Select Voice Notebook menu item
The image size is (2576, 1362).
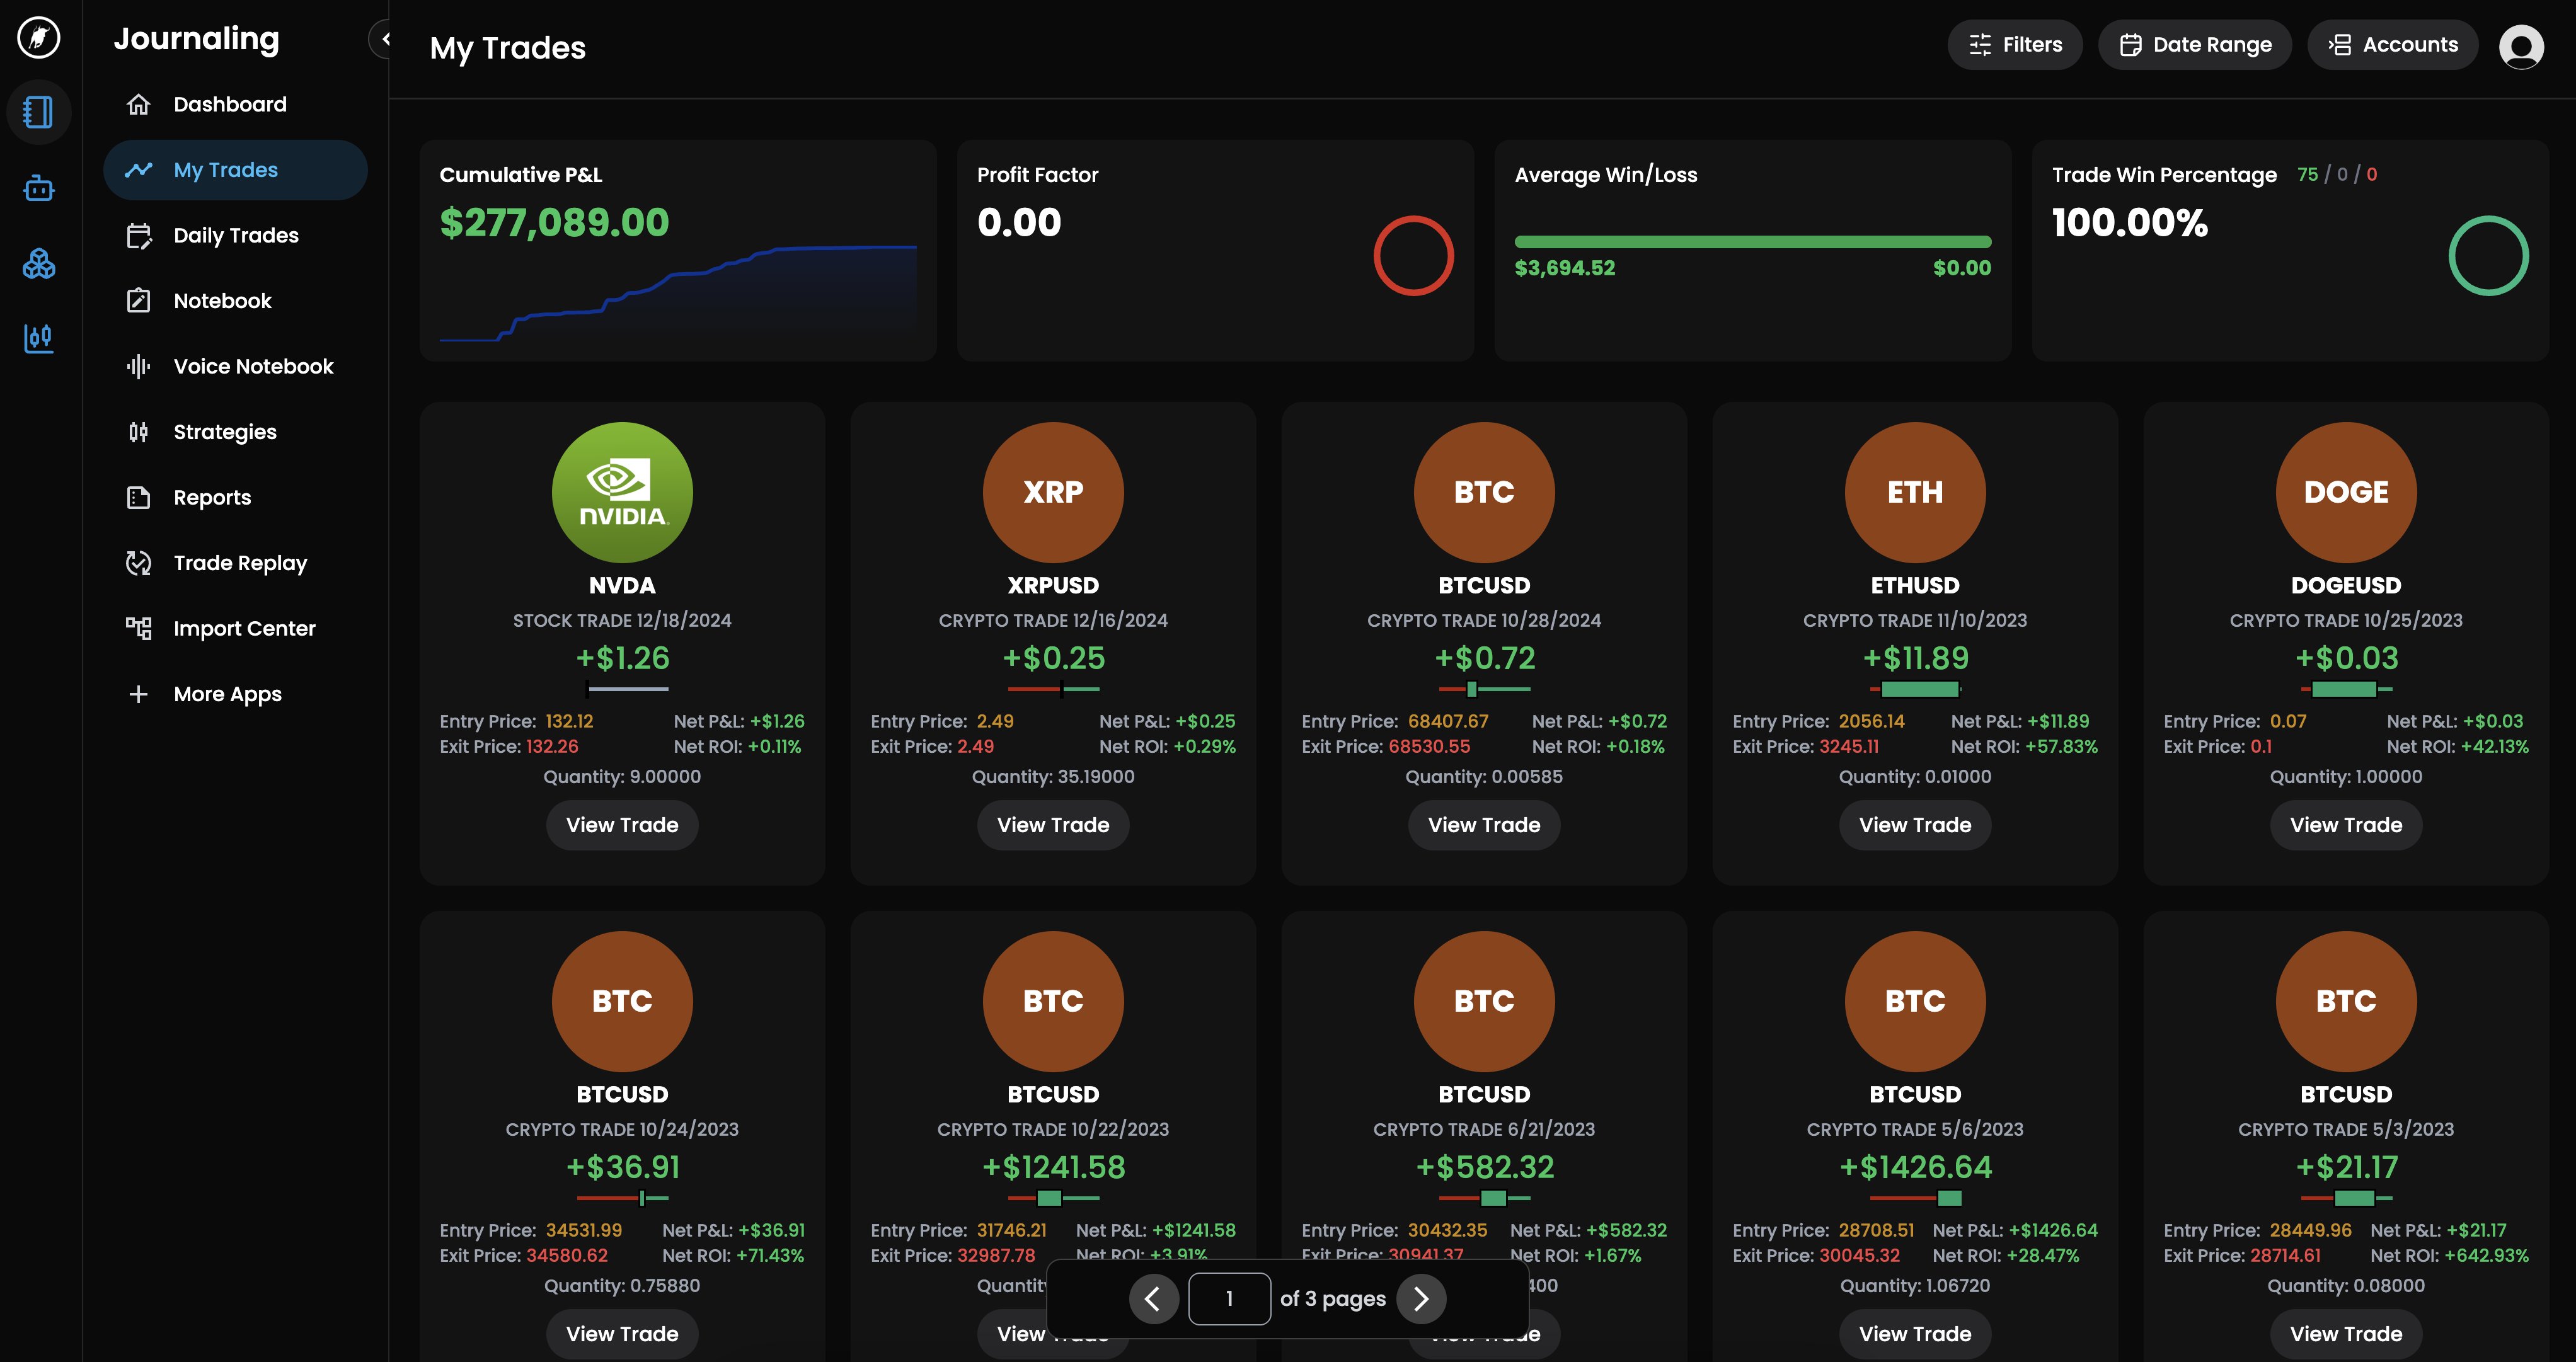pyautogui.click(x=253, y=366)
